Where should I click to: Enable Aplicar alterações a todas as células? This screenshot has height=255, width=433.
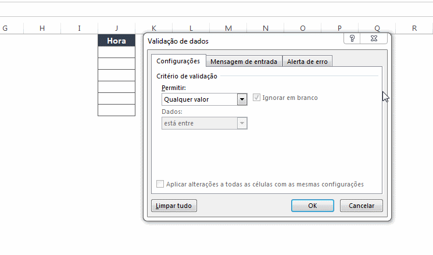(x=160, y=184)
